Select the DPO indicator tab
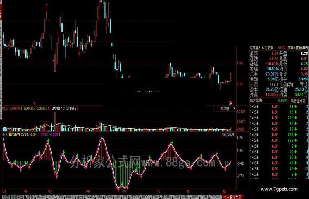This screenshot has width=309, height=199. (x=145, y=197)
